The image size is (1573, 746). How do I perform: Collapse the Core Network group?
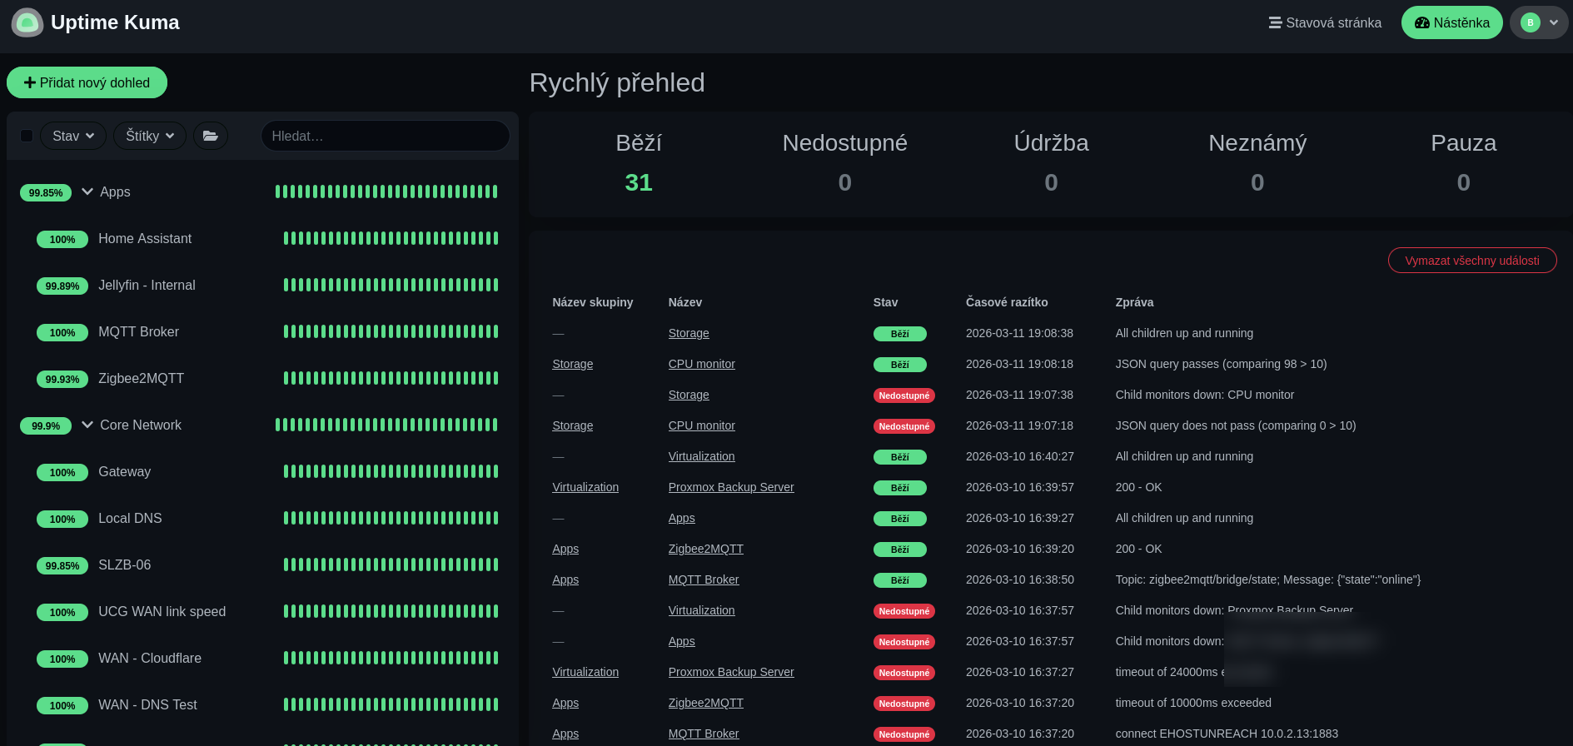pos(87,425)
